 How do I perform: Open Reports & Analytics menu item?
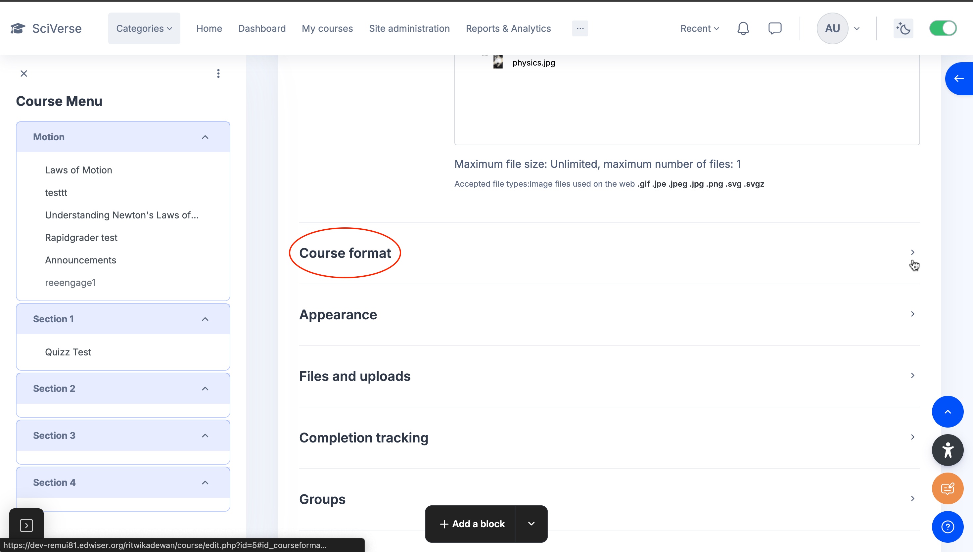tap(508, 28)
